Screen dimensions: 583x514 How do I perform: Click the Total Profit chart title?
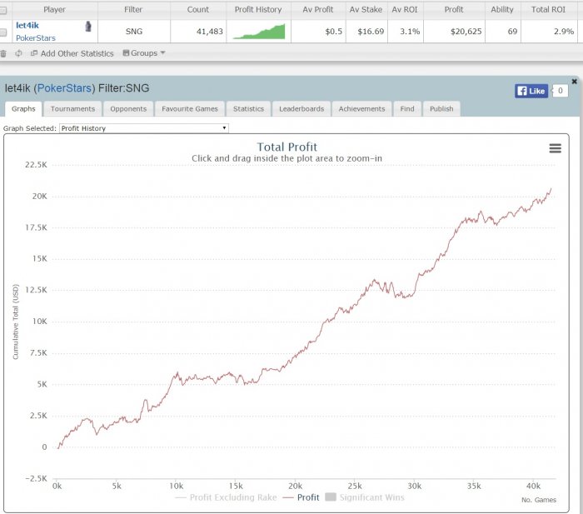[287, 147]
